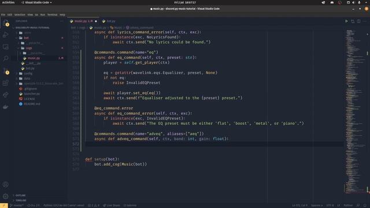Open the View menu
Viewport: 370px width, 208px height.
tap(30, 14)
